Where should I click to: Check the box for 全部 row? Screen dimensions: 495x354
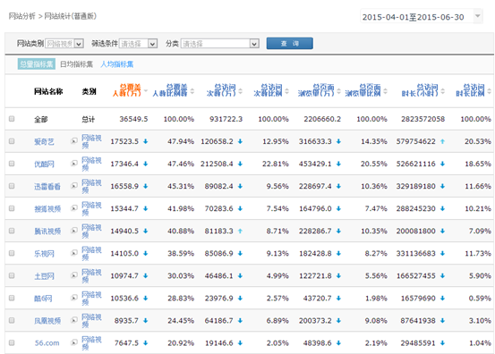pos(12,119)
